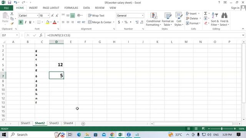Undo the last action
The width and height of the screenshot is (246, 138).
pyautogui.click(x=15, y=3)
